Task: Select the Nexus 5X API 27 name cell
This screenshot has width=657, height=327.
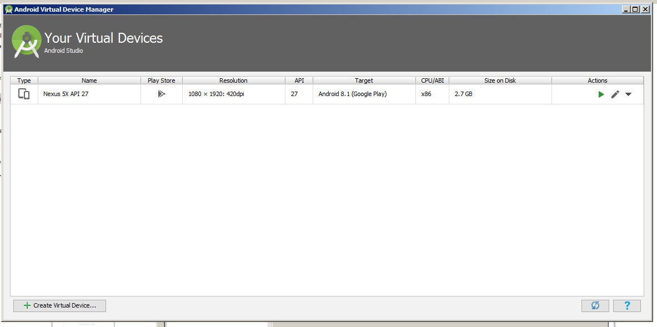Action: 89,94
